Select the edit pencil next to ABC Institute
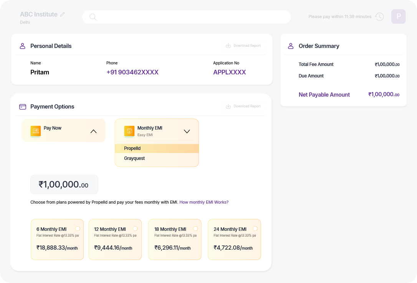 (63, 14)
